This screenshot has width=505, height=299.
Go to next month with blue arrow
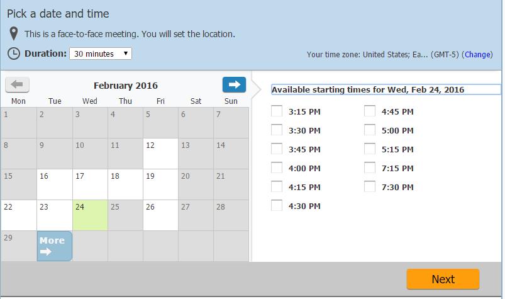click(x=234, y=85)
